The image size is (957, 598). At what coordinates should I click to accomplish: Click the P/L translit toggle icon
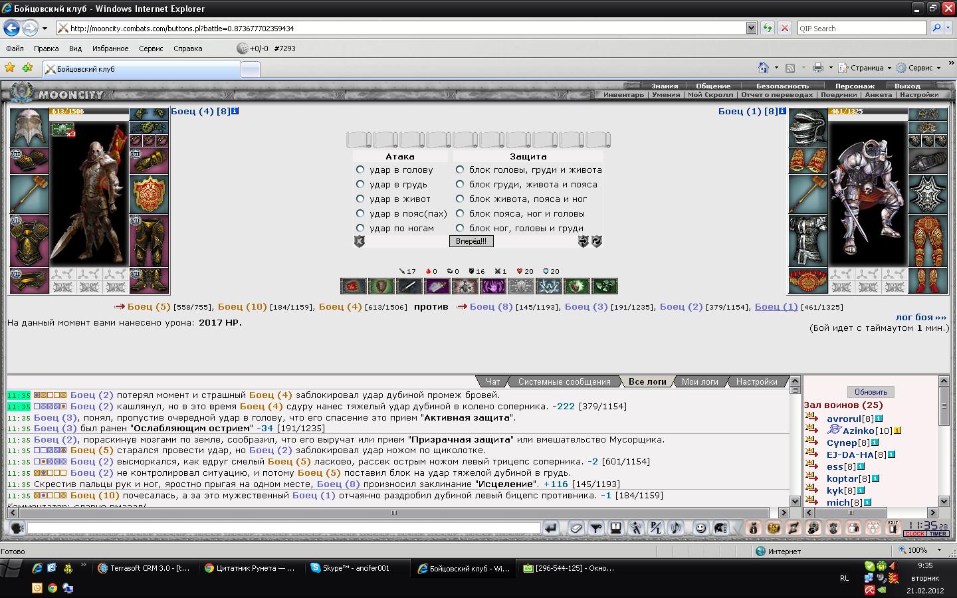(x=656, y=528)
